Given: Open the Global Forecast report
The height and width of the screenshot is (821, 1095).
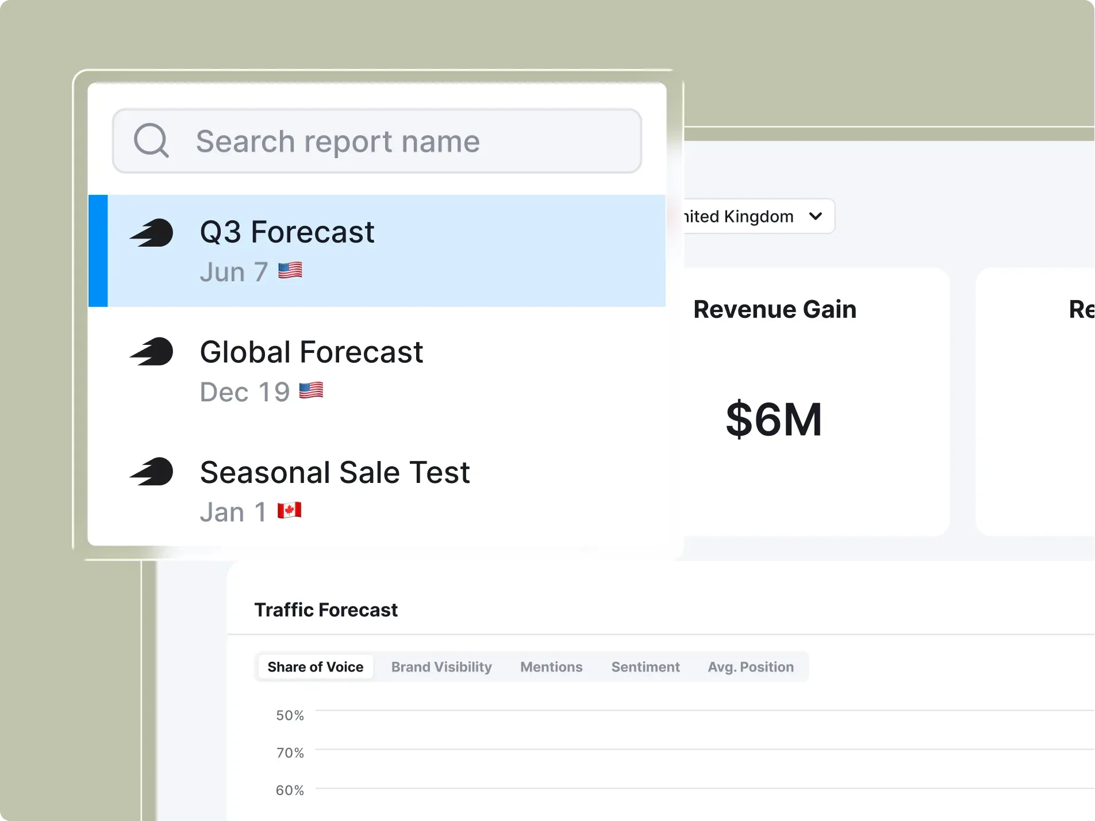Looking at the screenshot, I should (x=377, y=371).
